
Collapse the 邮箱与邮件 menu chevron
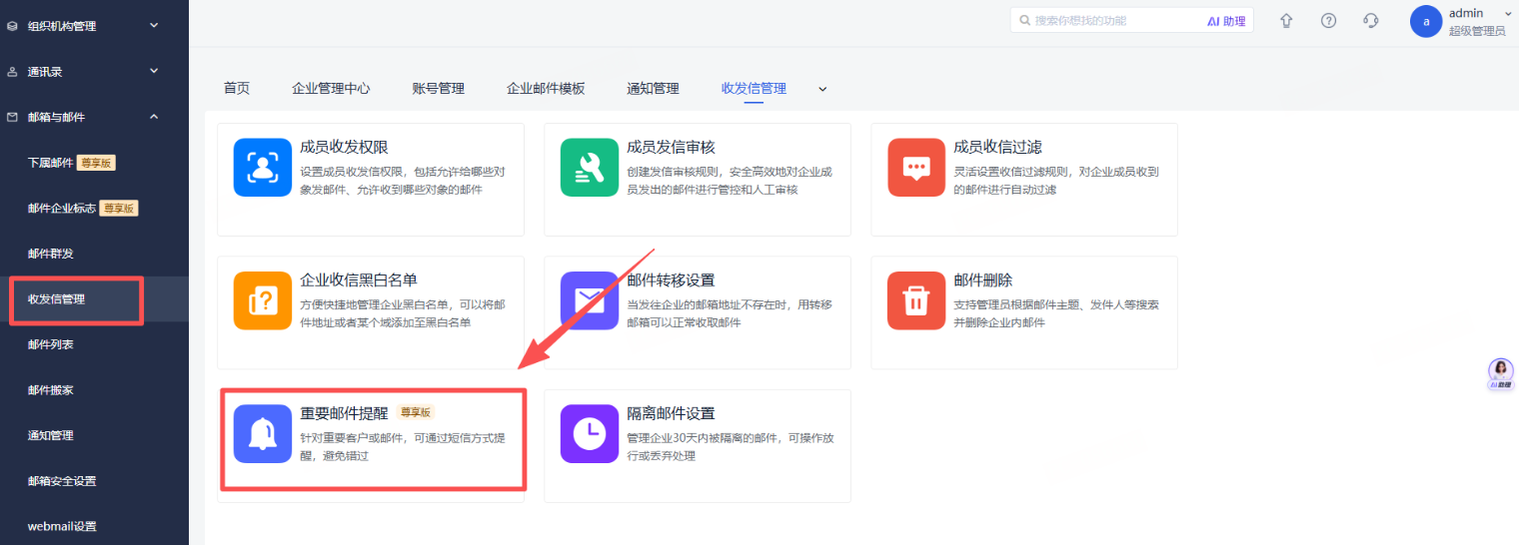click(154, 117)
